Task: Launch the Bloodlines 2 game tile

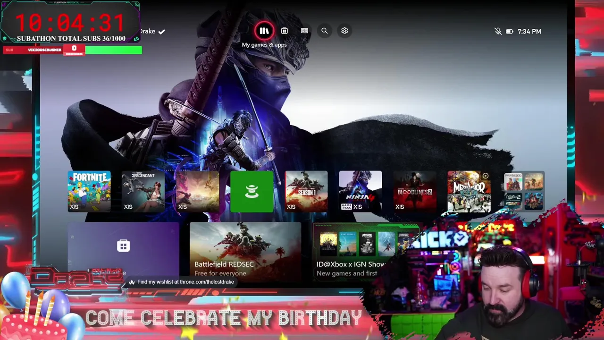Action: (415, 192)
